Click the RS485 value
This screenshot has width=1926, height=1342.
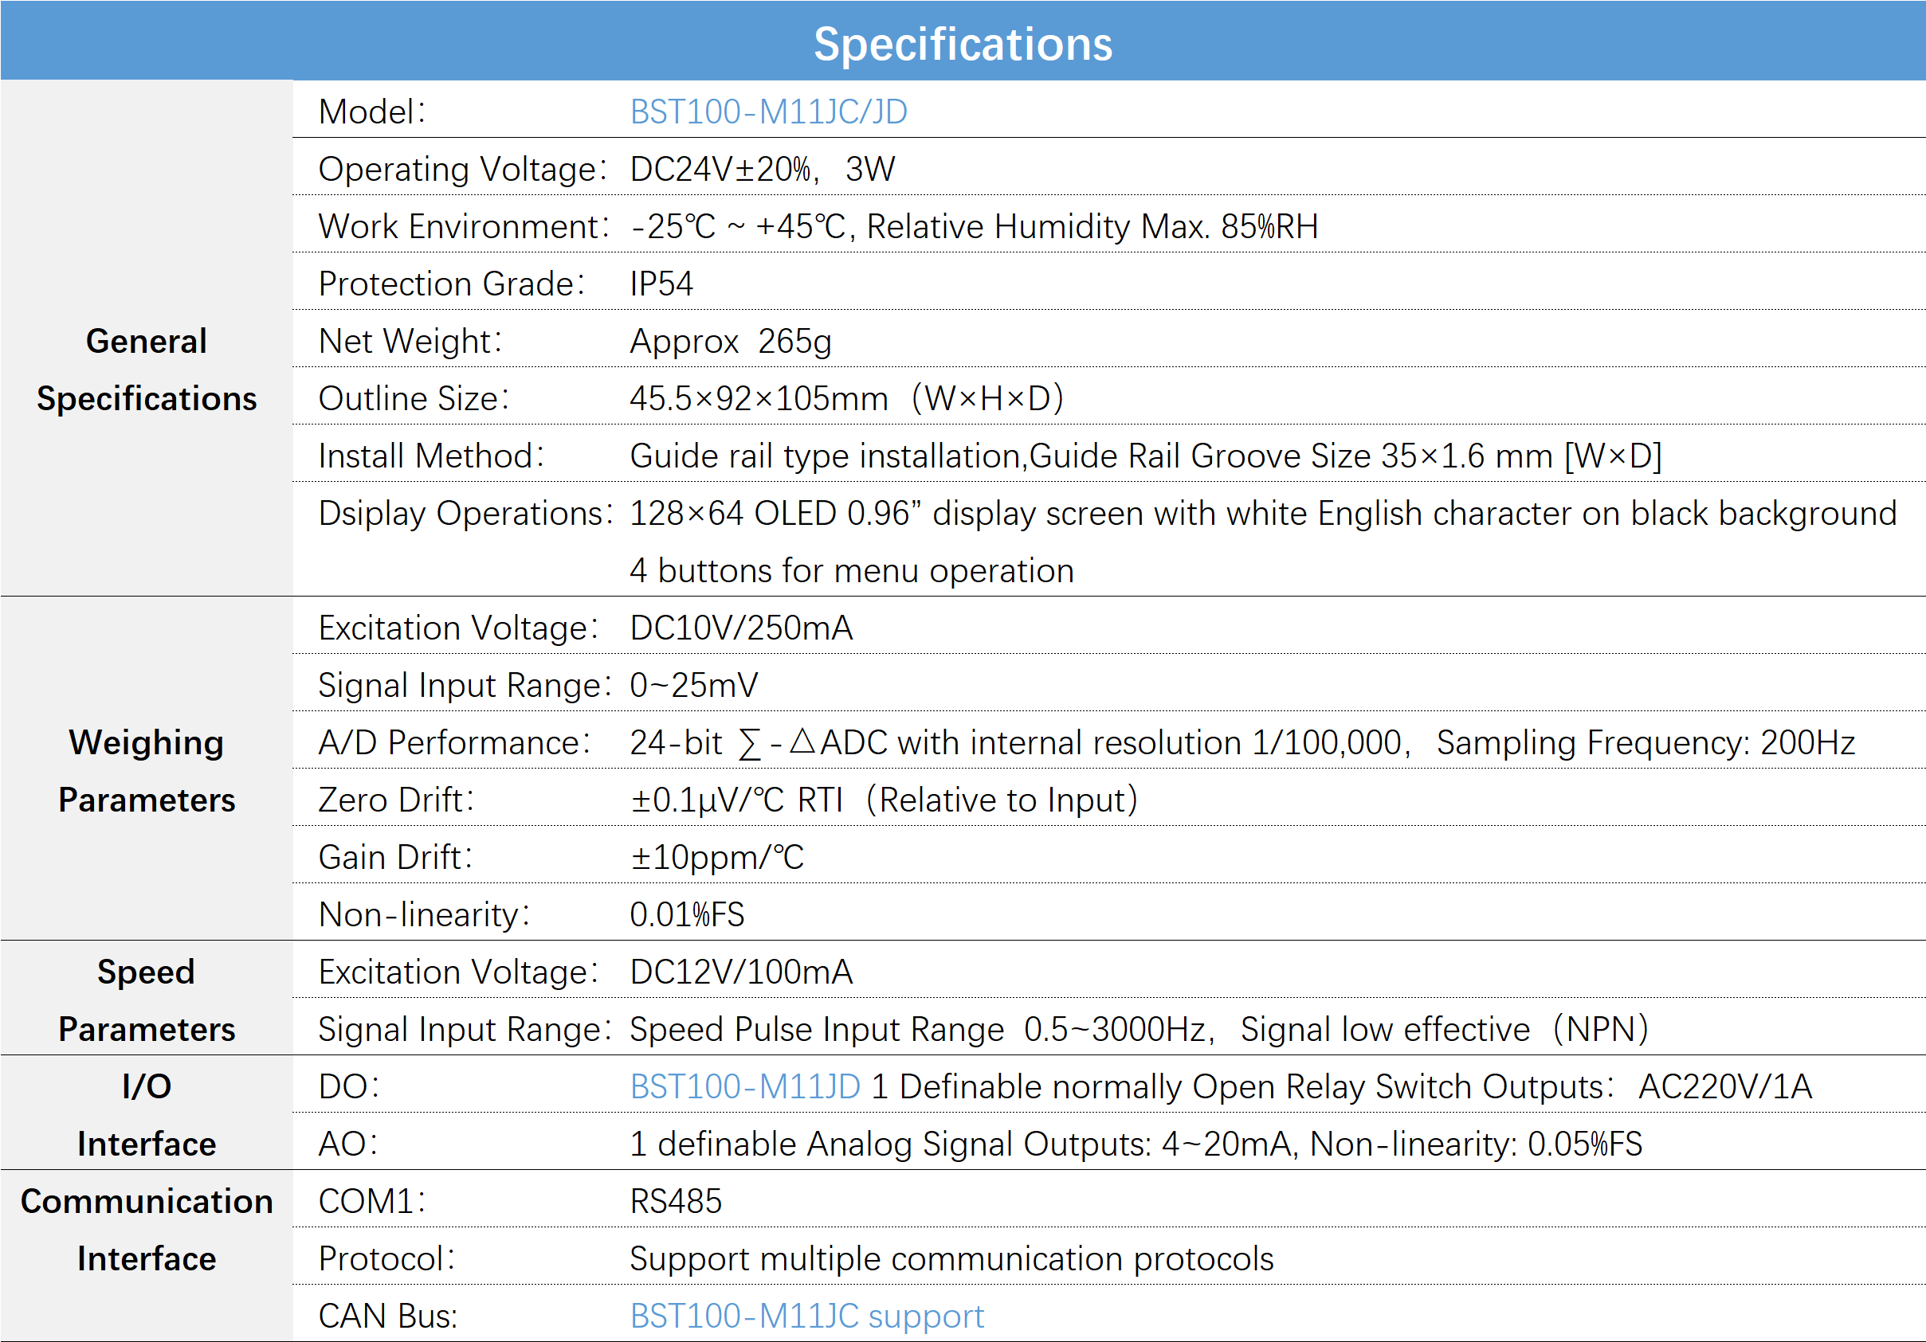click(675, 1201)
